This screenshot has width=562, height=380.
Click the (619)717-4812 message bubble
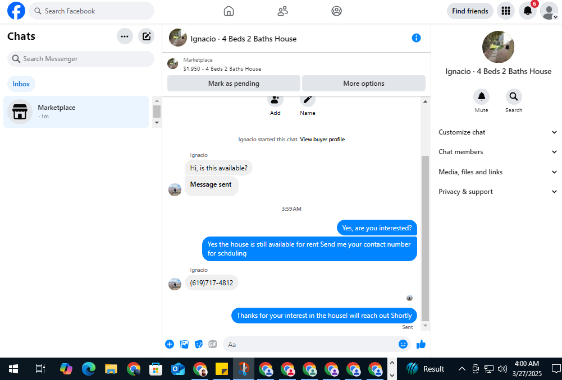click(x=212, y=282)
